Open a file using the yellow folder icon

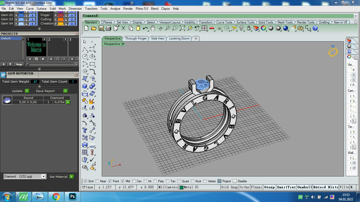(x=94, y=28)
